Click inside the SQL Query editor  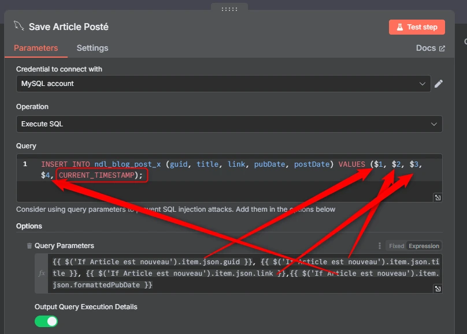tap(229, 178)
